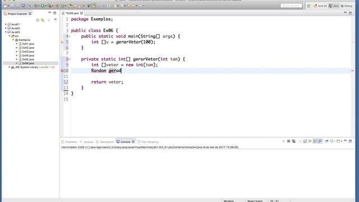
Task: Minimize the editor area
Action: [x=346, y=12]
